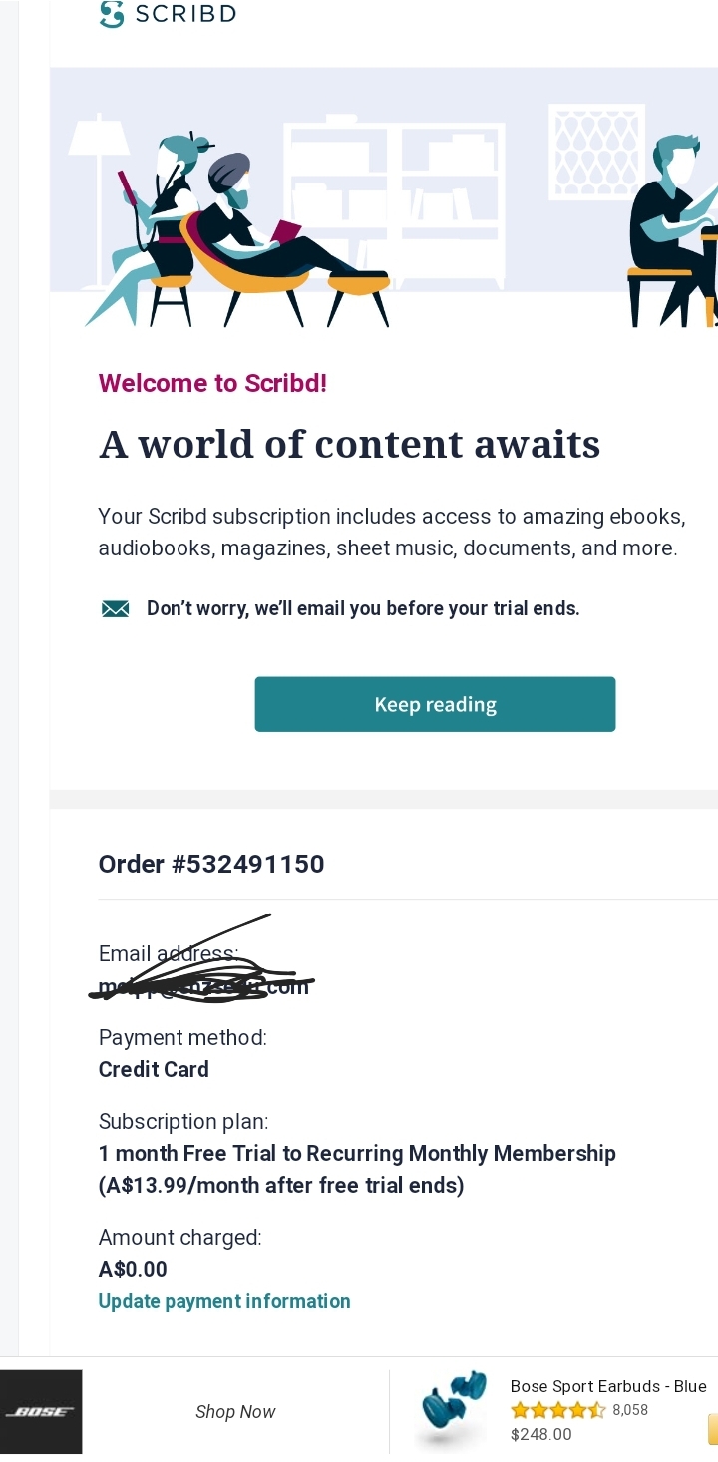Select the Order #532491150 text

tap(211, 864)
